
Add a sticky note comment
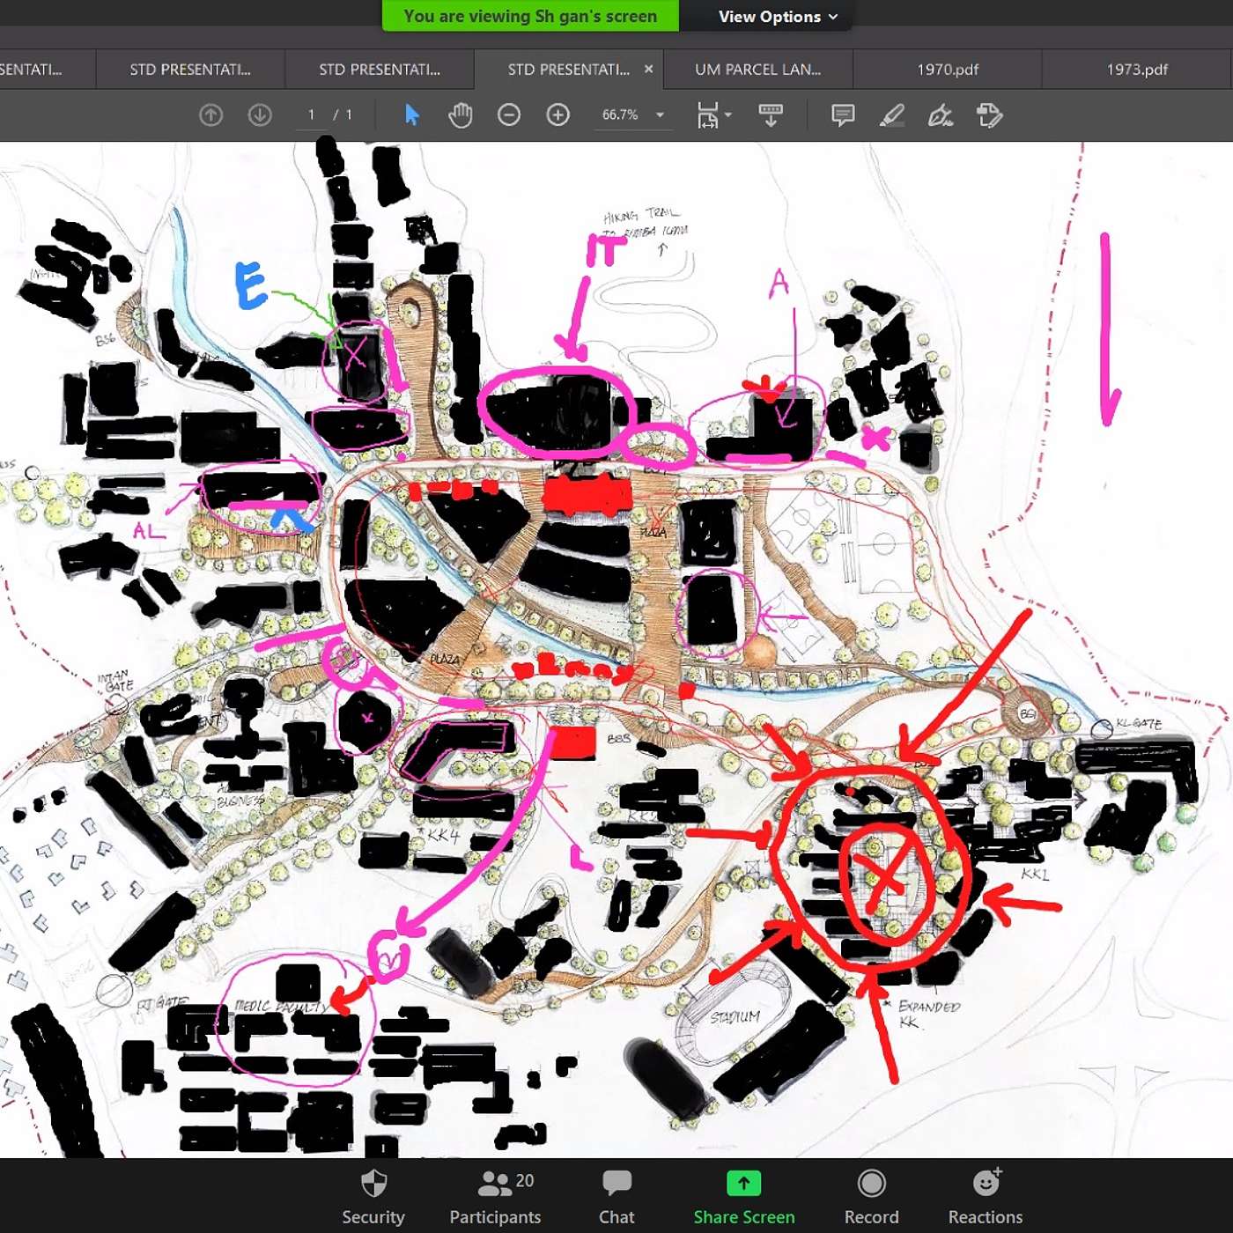[x=843, y=115]
